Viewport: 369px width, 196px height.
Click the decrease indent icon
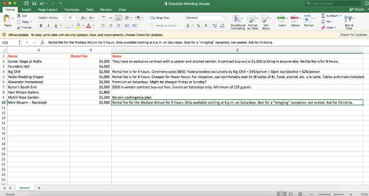tap(127, 26)
